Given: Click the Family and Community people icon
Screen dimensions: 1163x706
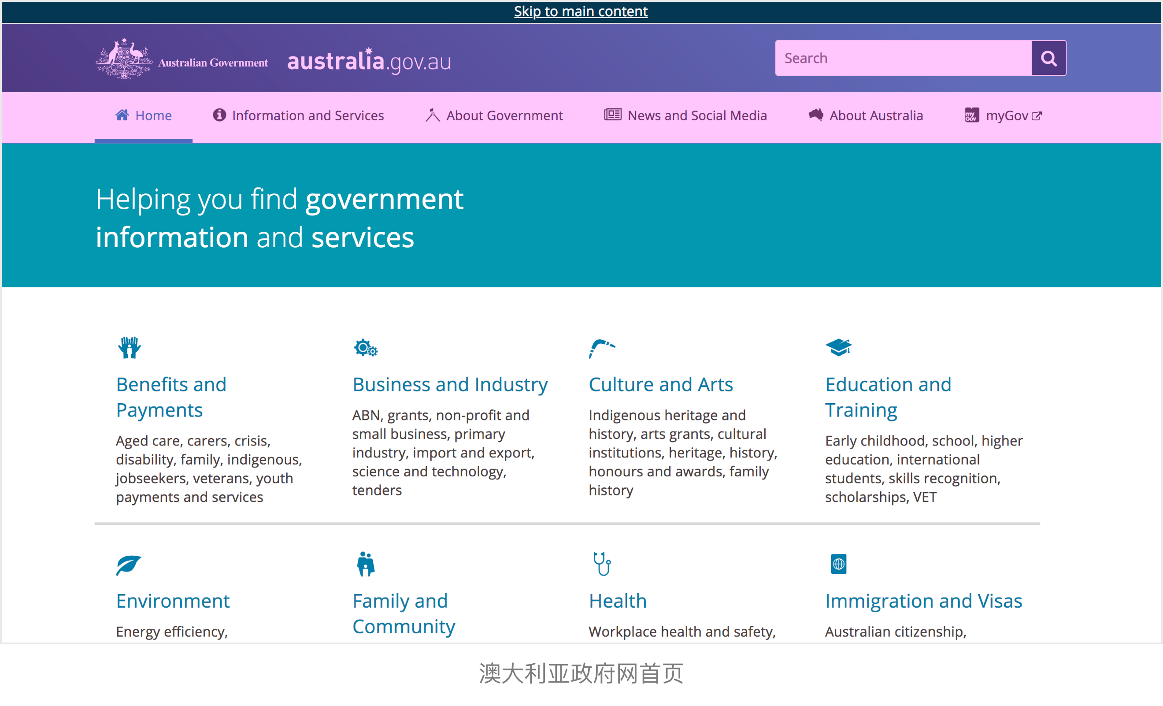Looking at the screenshot, I should click(365, 564).
